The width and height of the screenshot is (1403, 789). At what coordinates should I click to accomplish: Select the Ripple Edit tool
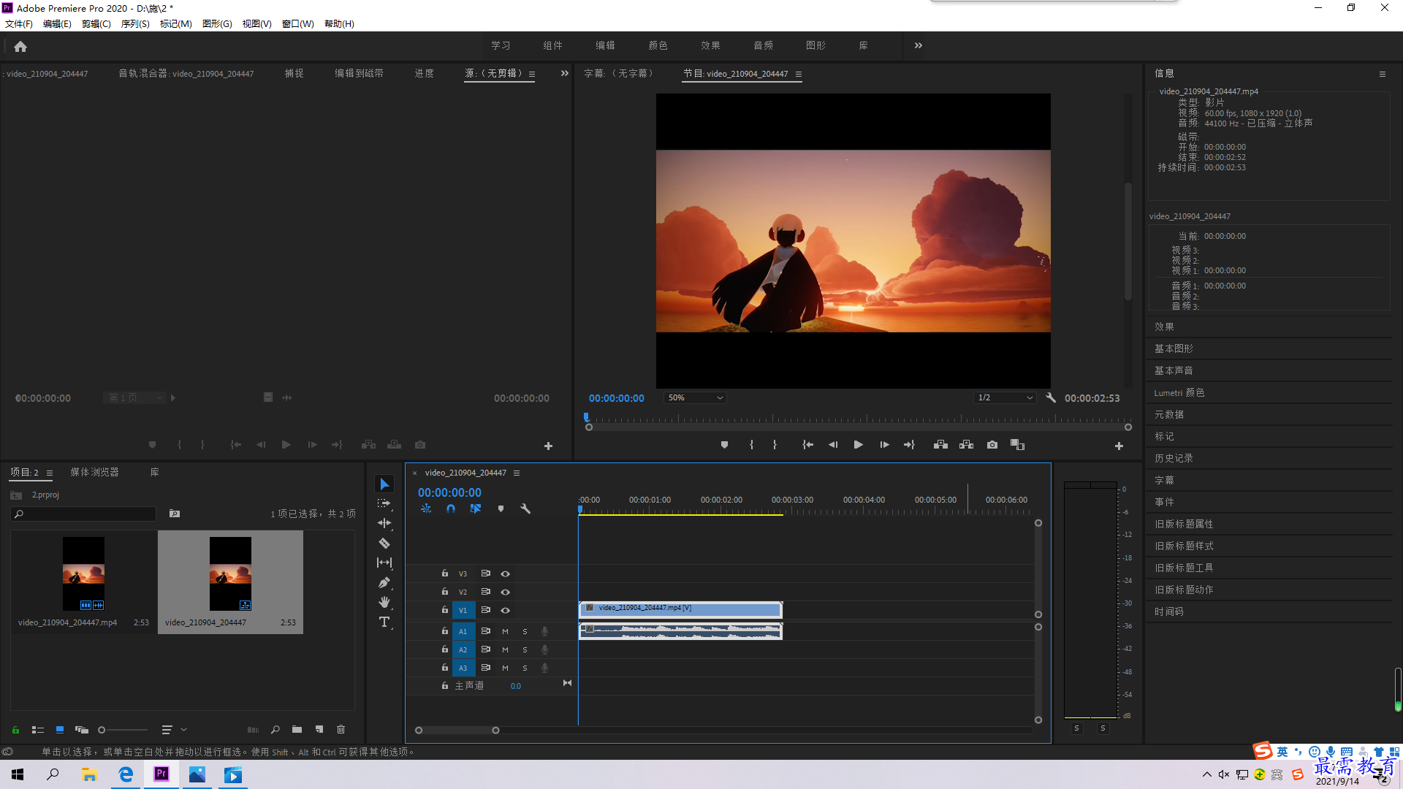[384, 523]
